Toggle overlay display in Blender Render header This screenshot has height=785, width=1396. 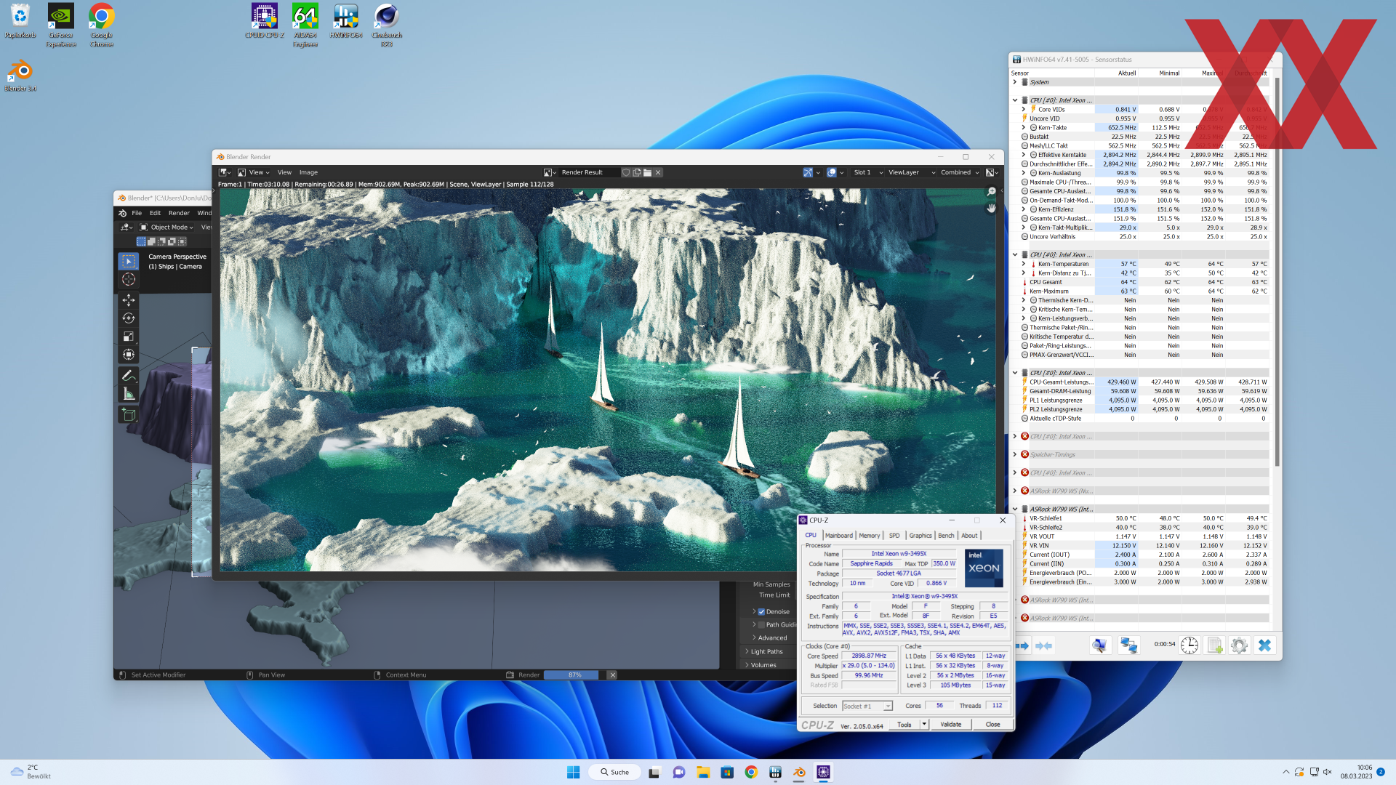click(831, 172)
